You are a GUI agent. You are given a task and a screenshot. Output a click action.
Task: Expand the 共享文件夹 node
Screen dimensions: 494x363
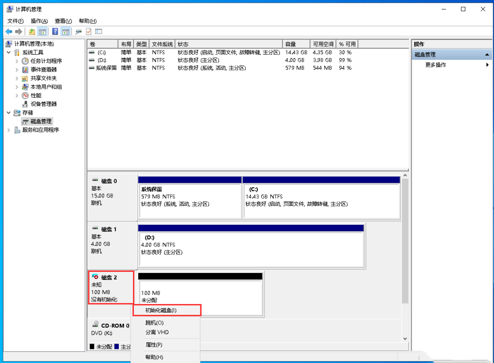17,78
